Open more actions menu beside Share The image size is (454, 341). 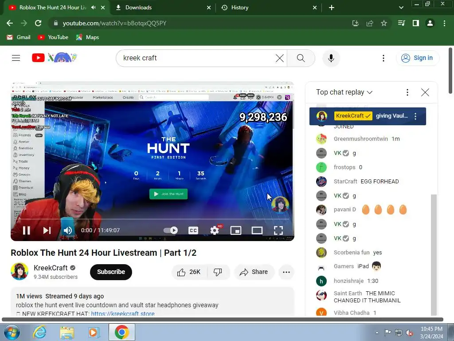(286, 272)
